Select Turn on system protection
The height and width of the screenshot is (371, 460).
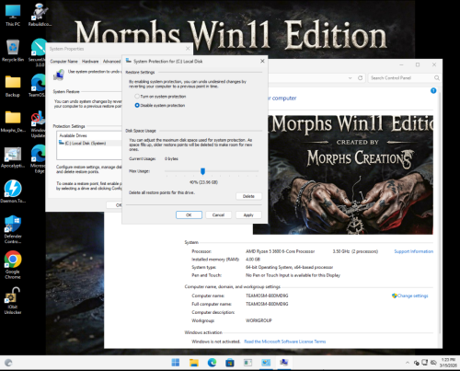[160, 97]
